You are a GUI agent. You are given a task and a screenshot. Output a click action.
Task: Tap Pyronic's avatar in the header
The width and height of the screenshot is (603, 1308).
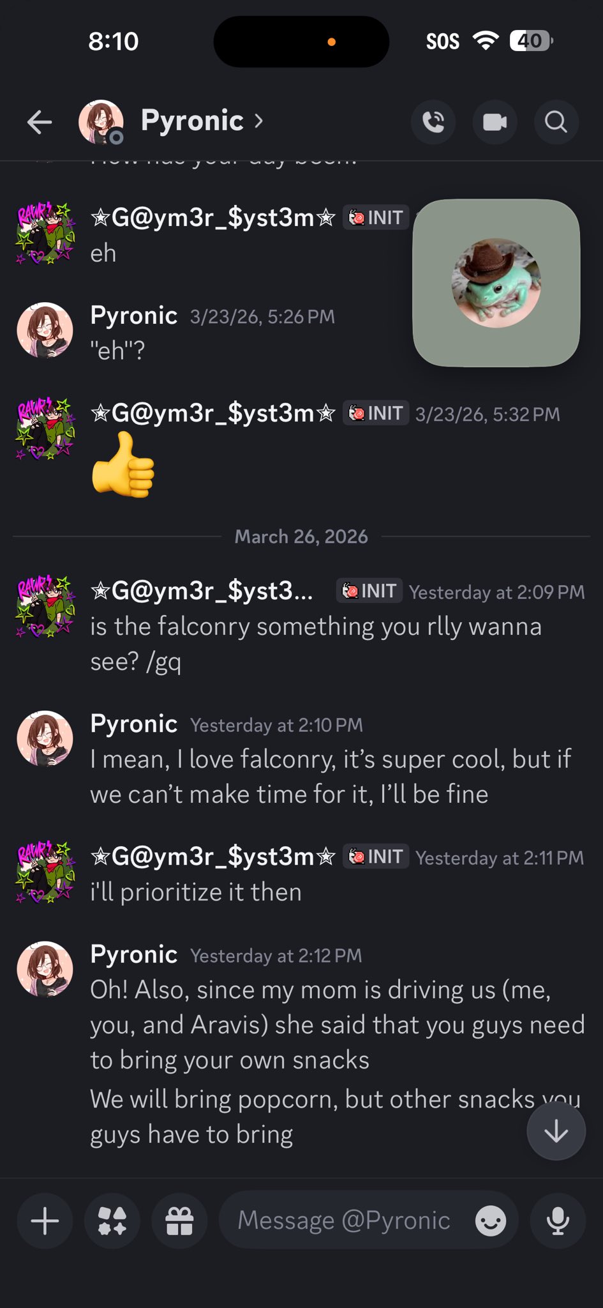[x=101, y=121]
